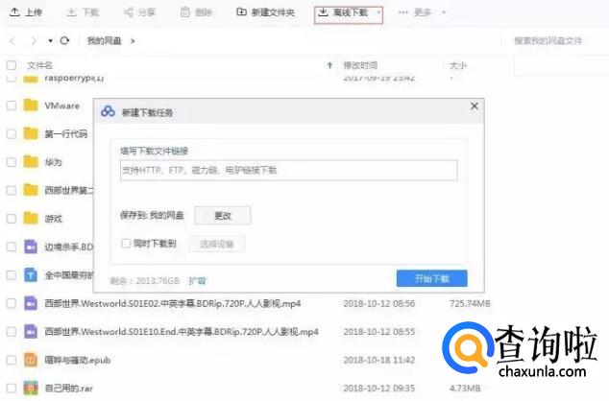This screenshot has width=609, height=401.
Task: Select the Westworld.S01E02 mp4 file name
Action: point(173,304)
